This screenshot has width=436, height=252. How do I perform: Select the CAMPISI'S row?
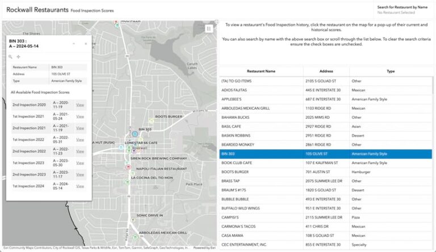pyautogui.click(x=326, y=217)
